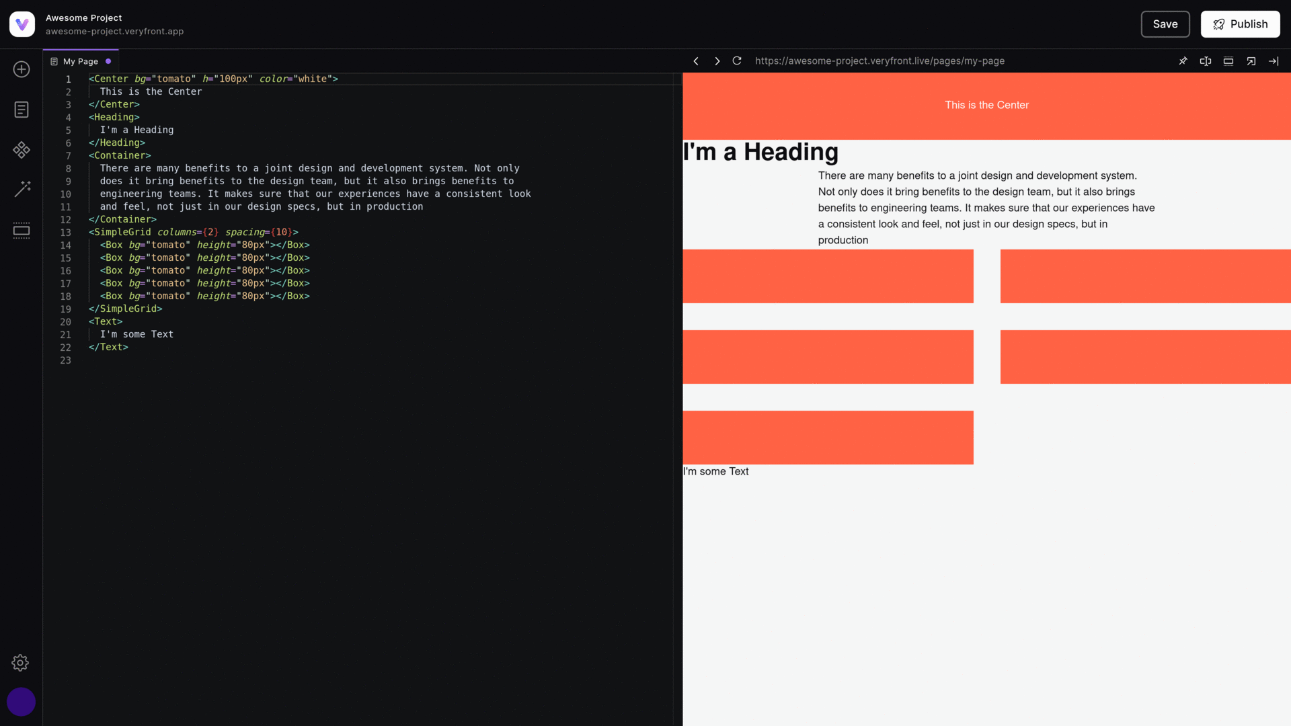The image size is (1291, 726).
Task: Switch to the My Page tab
Action: click(81, 61)
